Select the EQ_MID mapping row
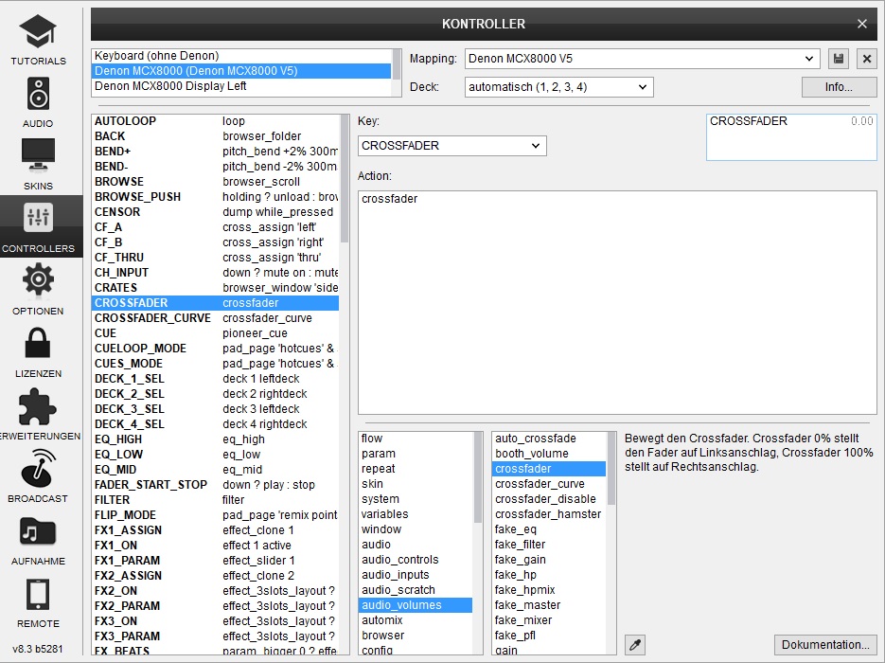 click(215, 469)
